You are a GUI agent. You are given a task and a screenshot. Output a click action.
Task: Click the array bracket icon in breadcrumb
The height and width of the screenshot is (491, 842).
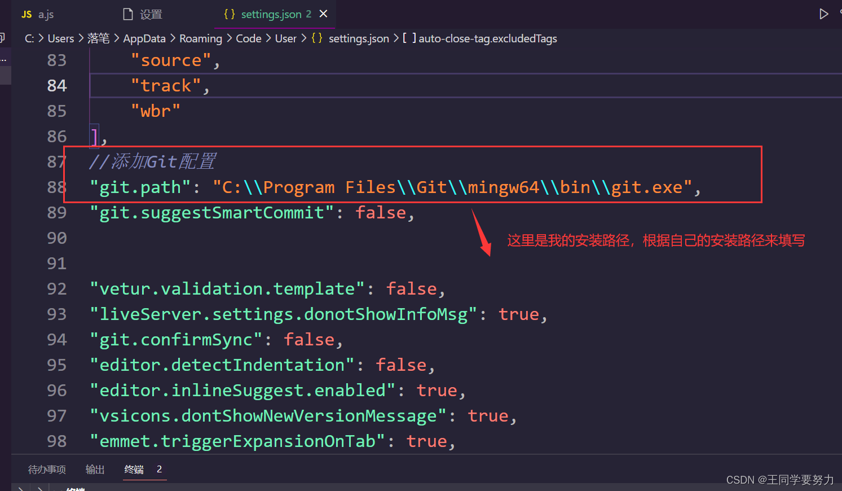pos(409,38)
